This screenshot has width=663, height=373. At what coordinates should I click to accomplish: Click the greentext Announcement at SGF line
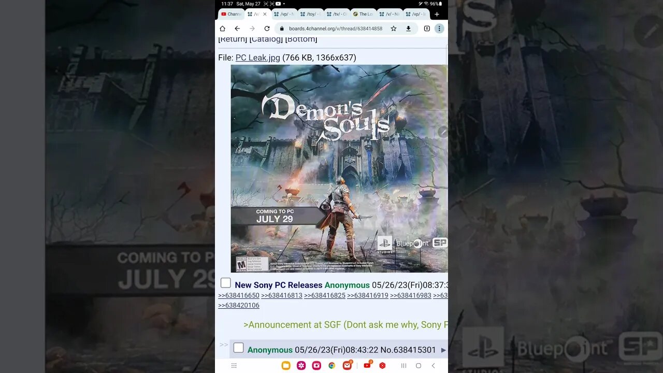[x=345, y=325]
